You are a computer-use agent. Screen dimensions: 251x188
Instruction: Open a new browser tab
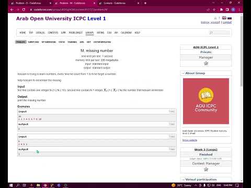coord(145,3)
